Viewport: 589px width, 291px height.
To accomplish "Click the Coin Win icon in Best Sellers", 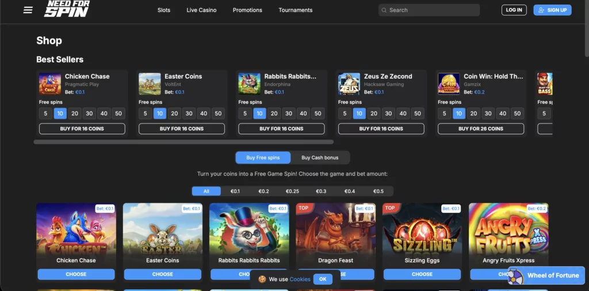I will 449,84.
